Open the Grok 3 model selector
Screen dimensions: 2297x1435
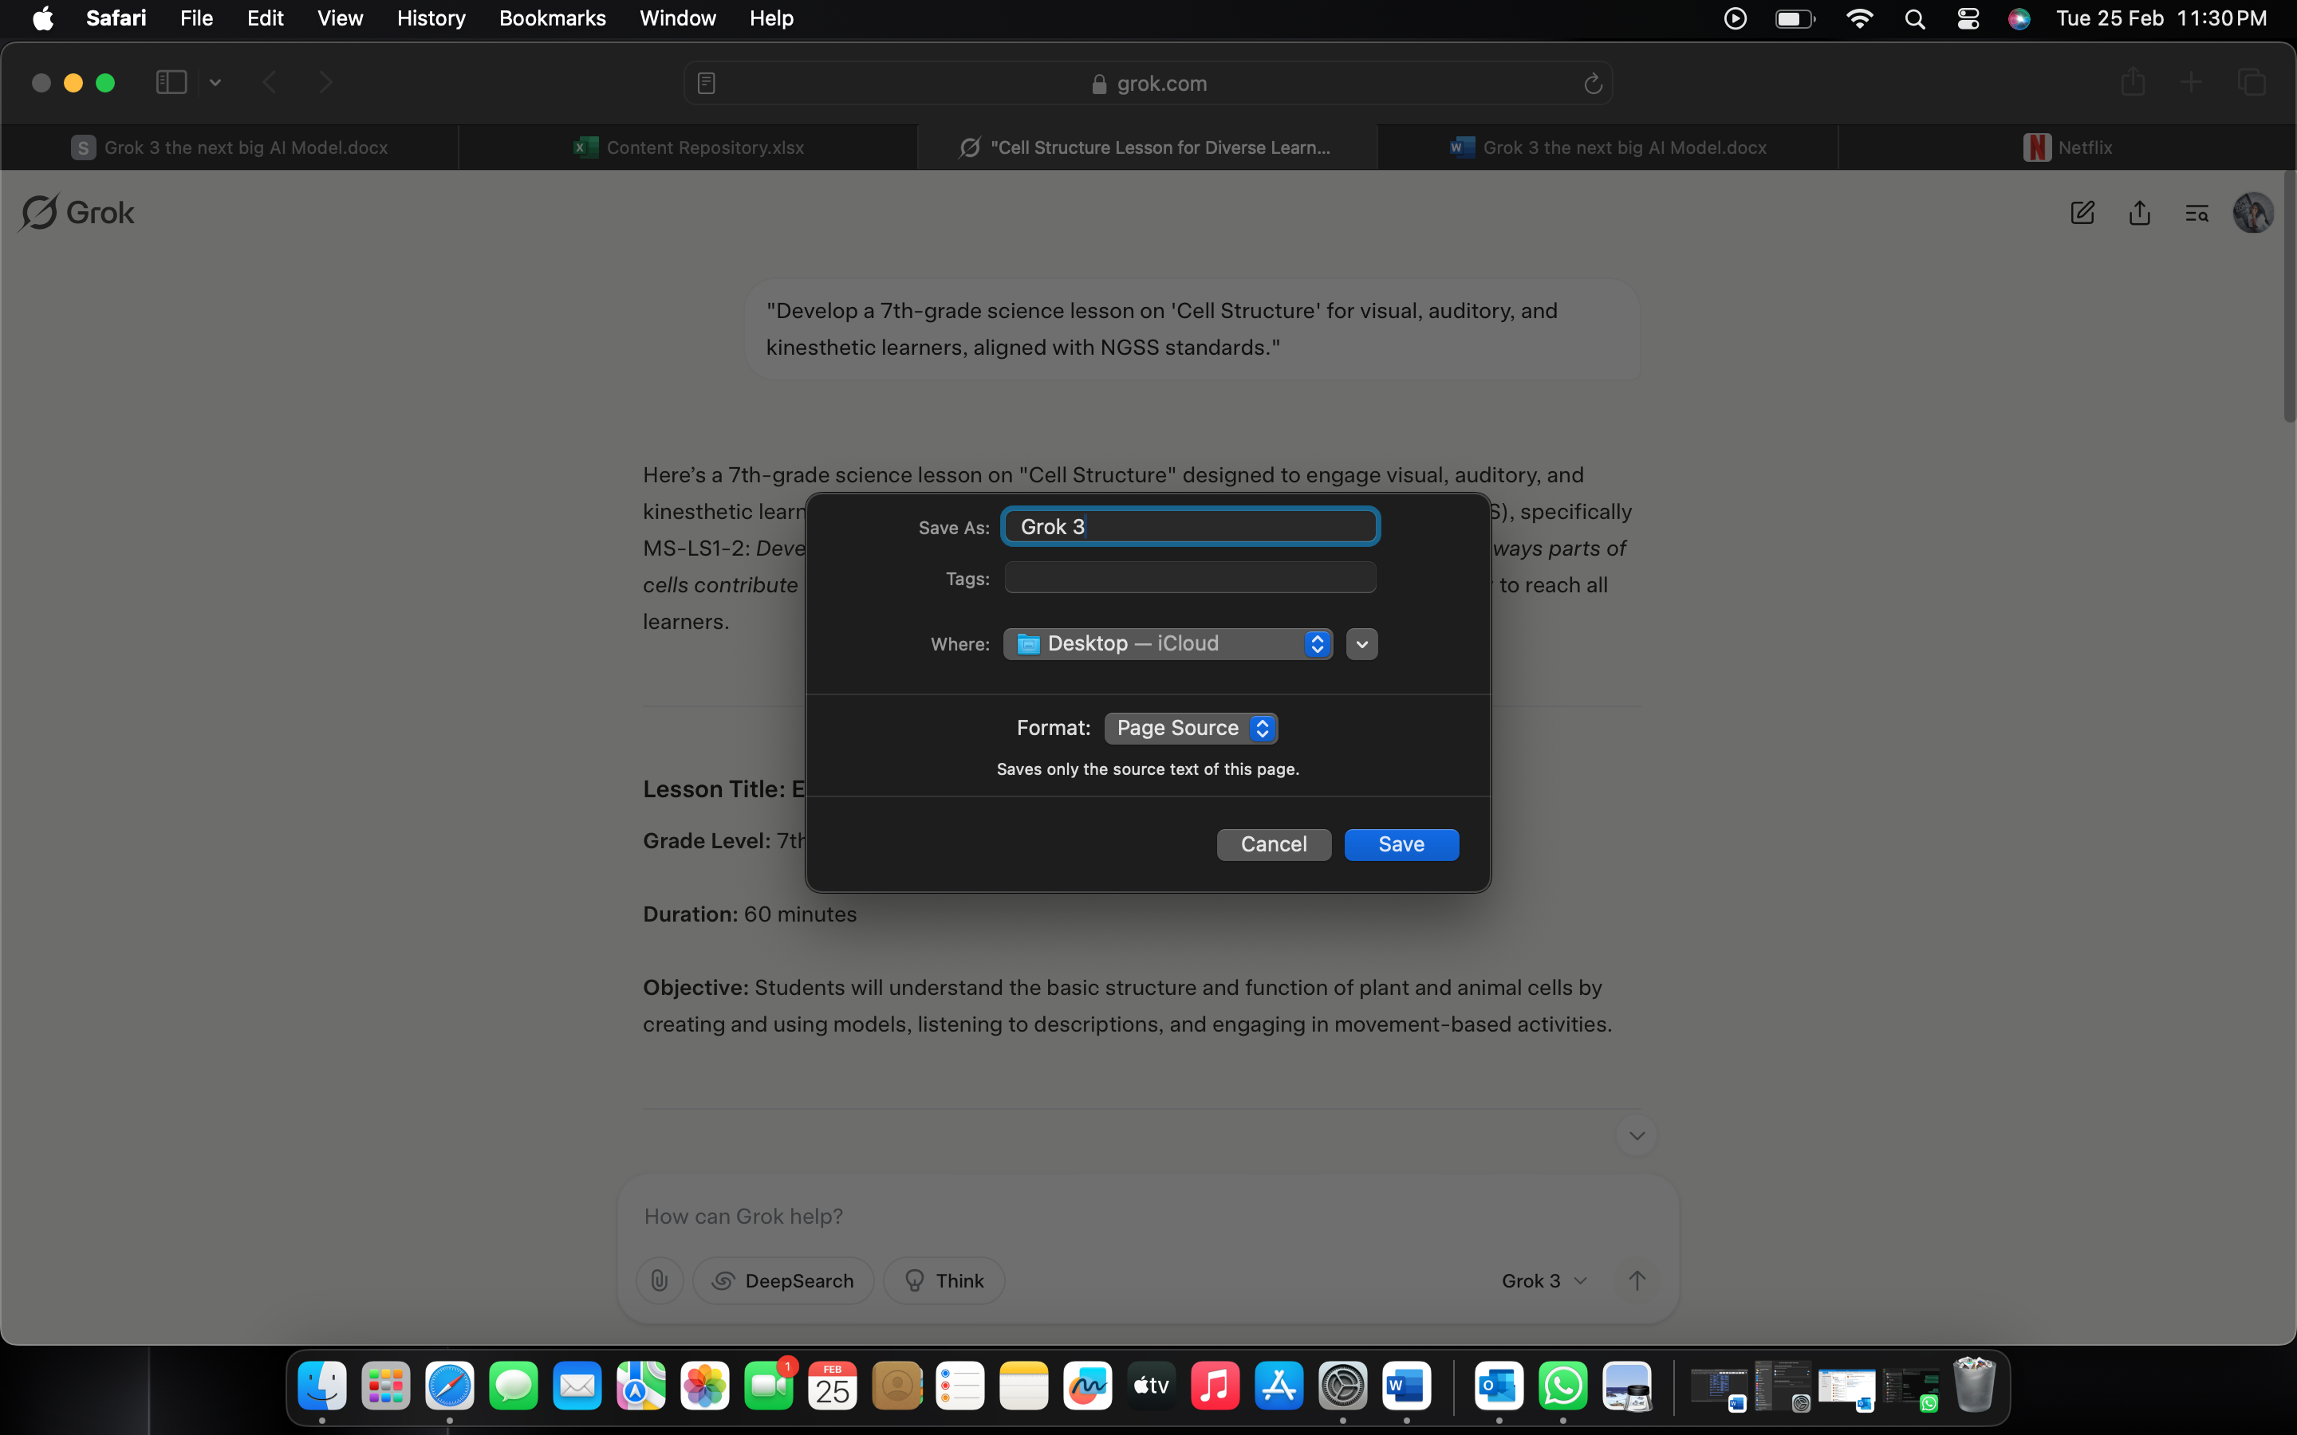pos(1543,1280)
